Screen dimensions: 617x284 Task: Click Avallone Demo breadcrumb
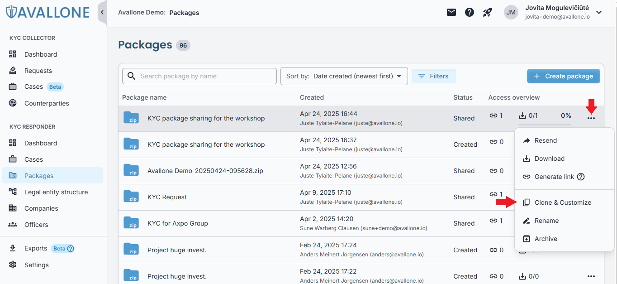click(142, 13)
